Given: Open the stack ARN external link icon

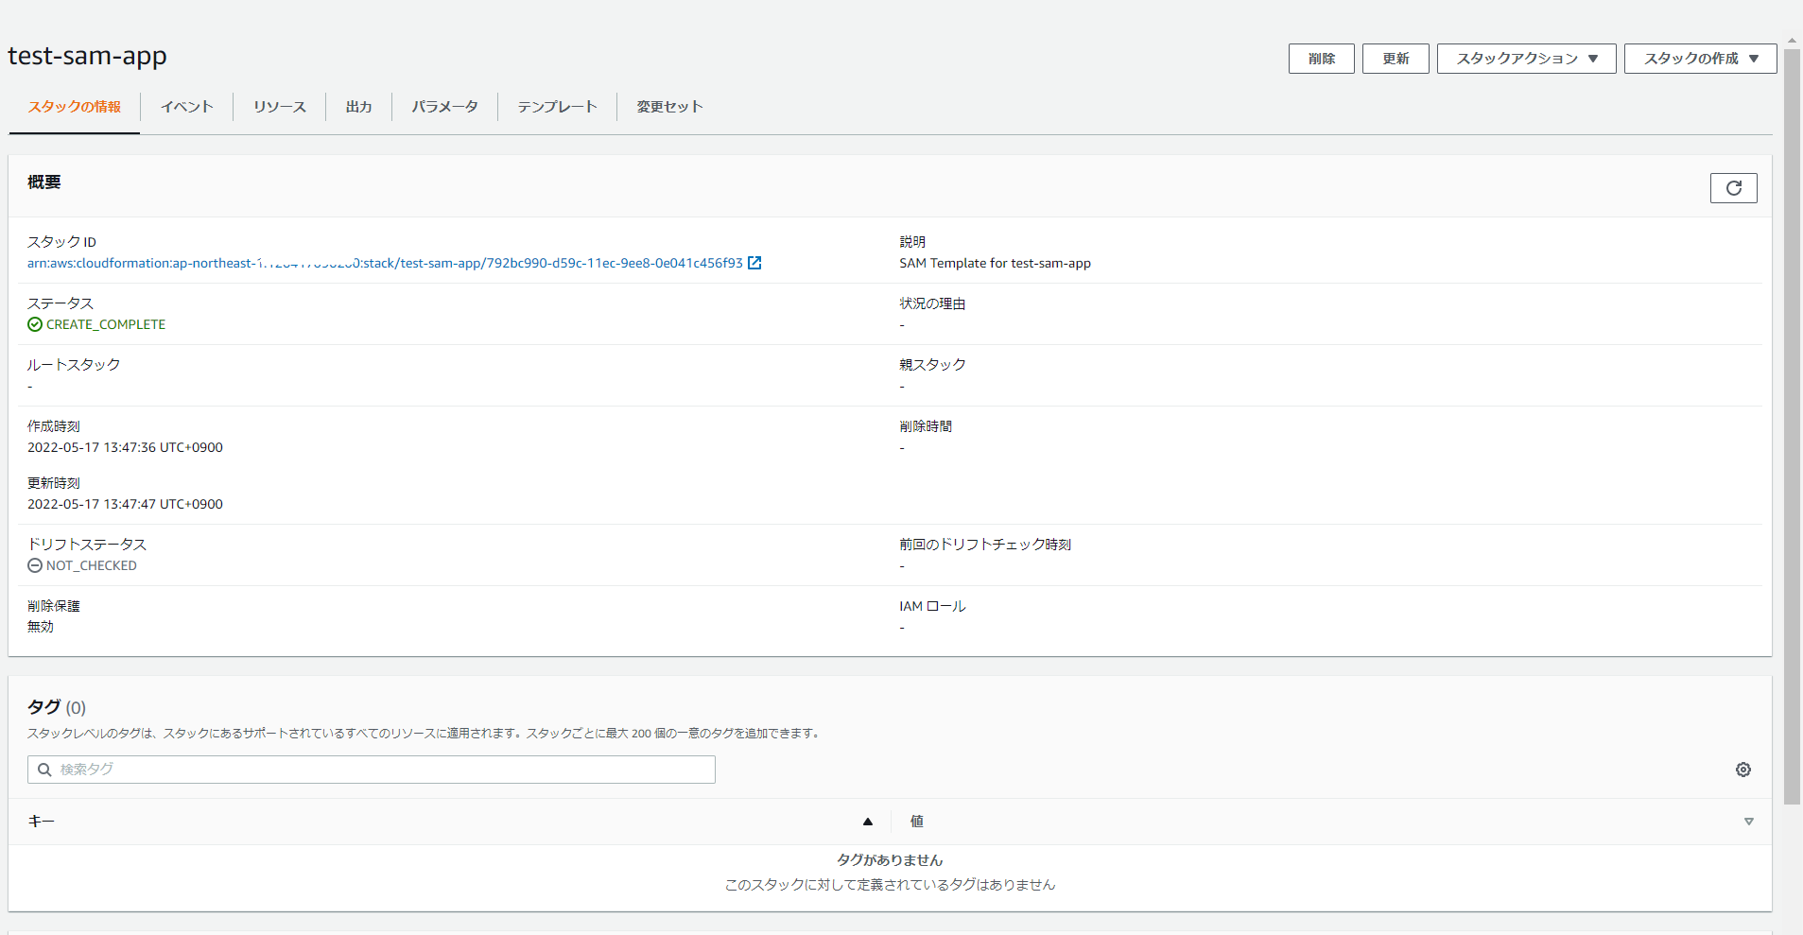Looking at the screenshot, I should [754, 263].
